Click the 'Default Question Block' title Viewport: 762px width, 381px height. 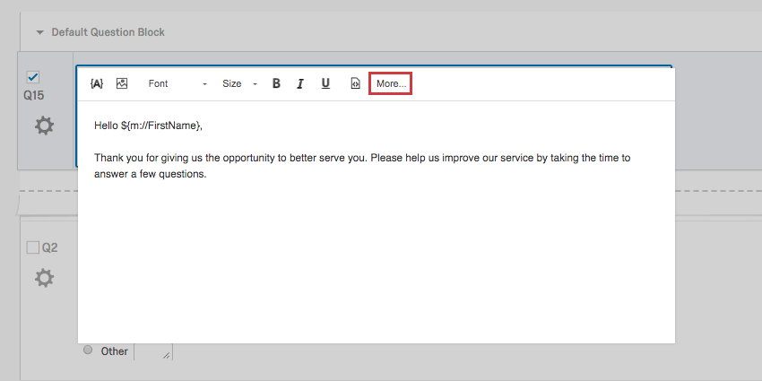click(108, 32)
